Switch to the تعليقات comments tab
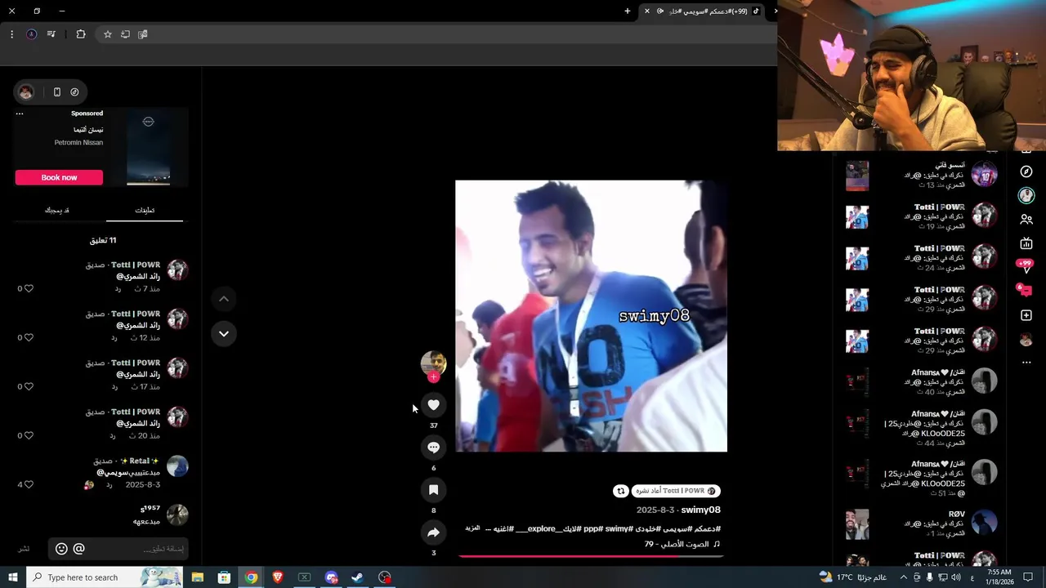The image size is (1046, 588). click(145, 210)
